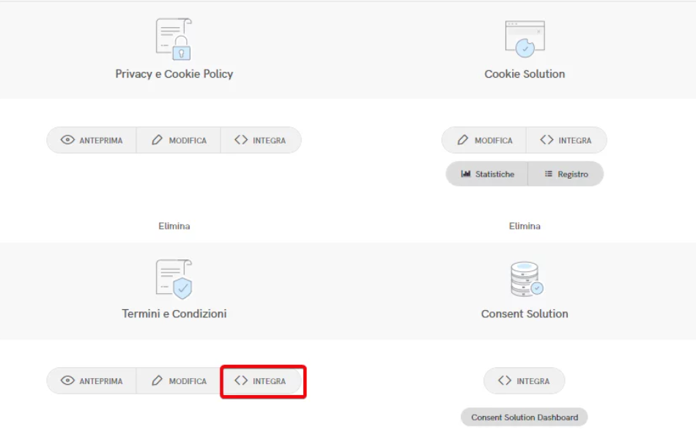
Task: Click Elimina below Cookie Solution
Action: (525, 226)
